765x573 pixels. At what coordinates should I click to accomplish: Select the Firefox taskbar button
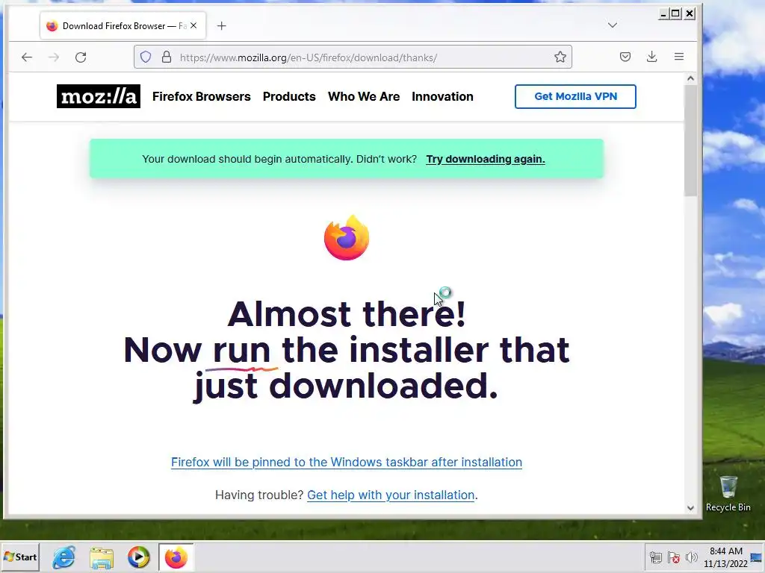click(x=176, y=557)
